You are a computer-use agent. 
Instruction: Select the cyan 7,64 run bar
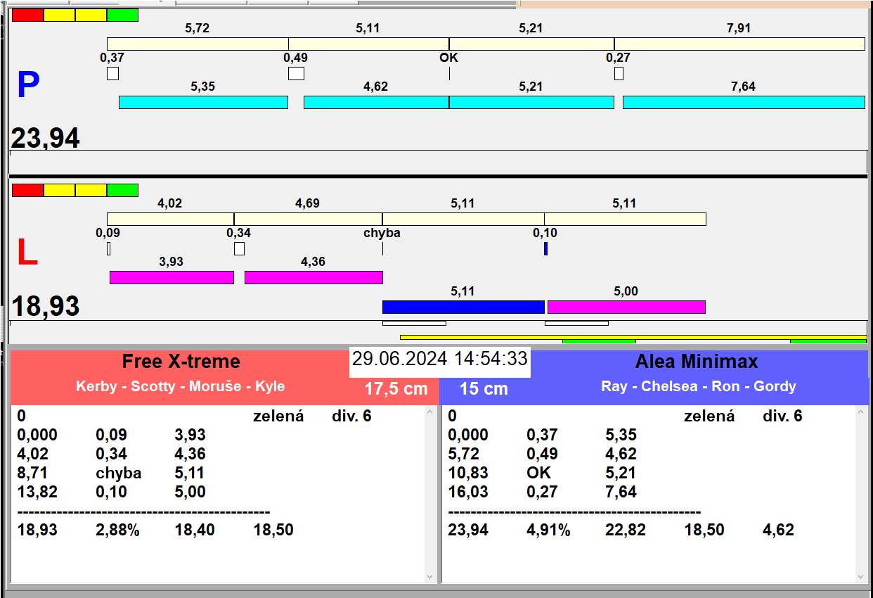pyautogui.click(x=743, y=102)
